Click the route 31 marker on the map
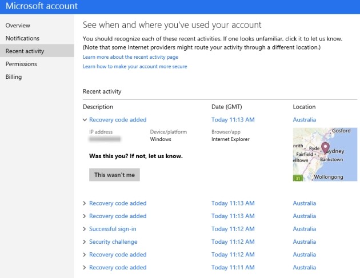The height and width of the screenshot is (278, 360). (x=298, y=178)
